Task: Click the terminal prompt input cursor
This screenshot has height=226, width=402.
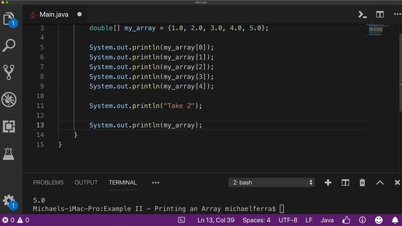Action: coord(282,208)
